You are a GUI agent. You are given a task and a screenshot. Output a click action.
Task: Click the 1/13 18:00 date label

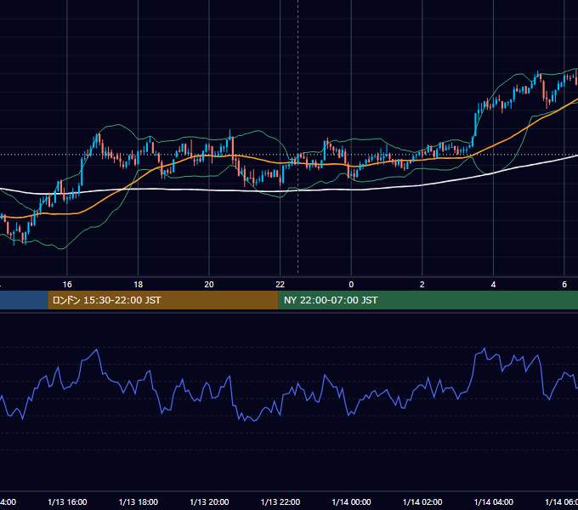pyautogui.click(x=139, y=501)
